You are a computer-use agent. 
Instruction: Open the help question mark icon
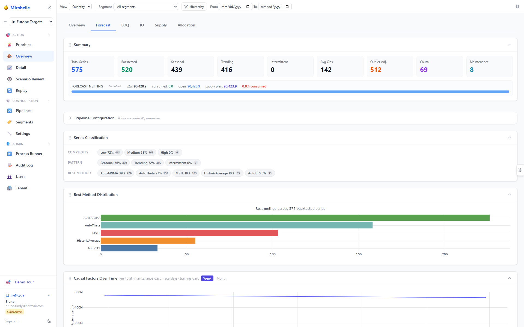tap(517, 7)
